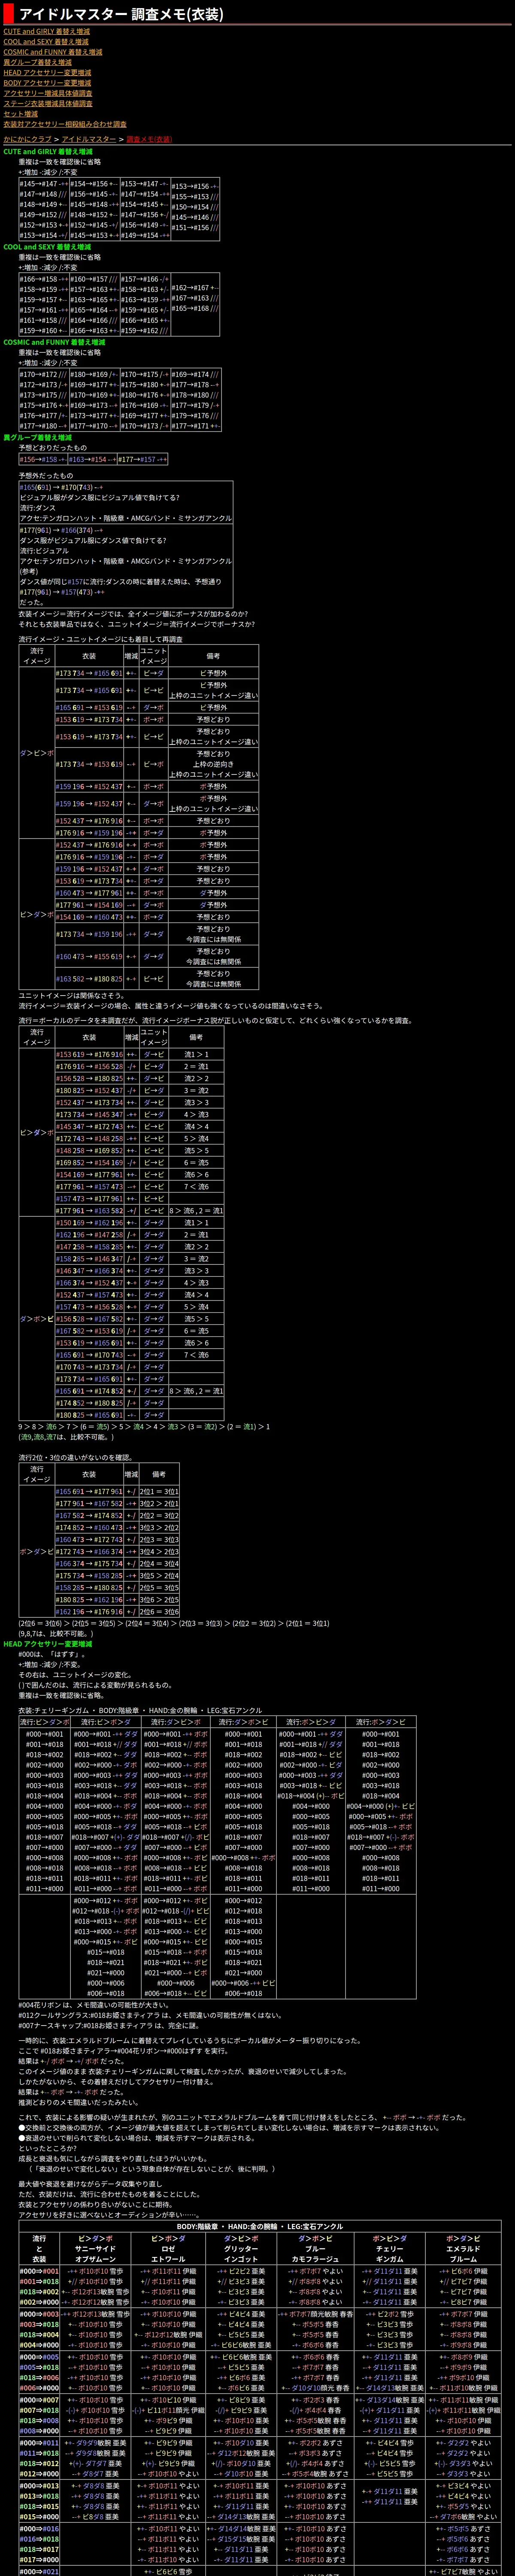
Task: Select the '#149→#154' table cell
Action: tap(145, 235)
